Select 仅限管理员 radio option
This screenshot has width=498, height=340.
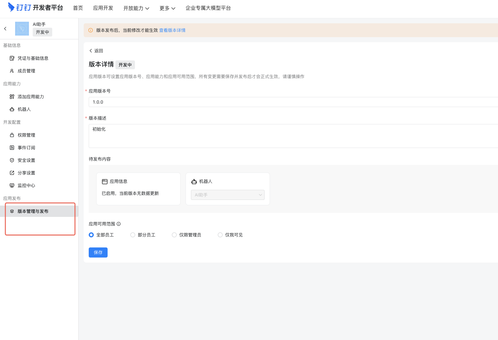[x=174, y=235]
